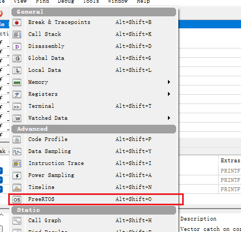The width and height of the screenshot is (241, 232).
Task: Open the Global Data view
Action: coord(94,58)
